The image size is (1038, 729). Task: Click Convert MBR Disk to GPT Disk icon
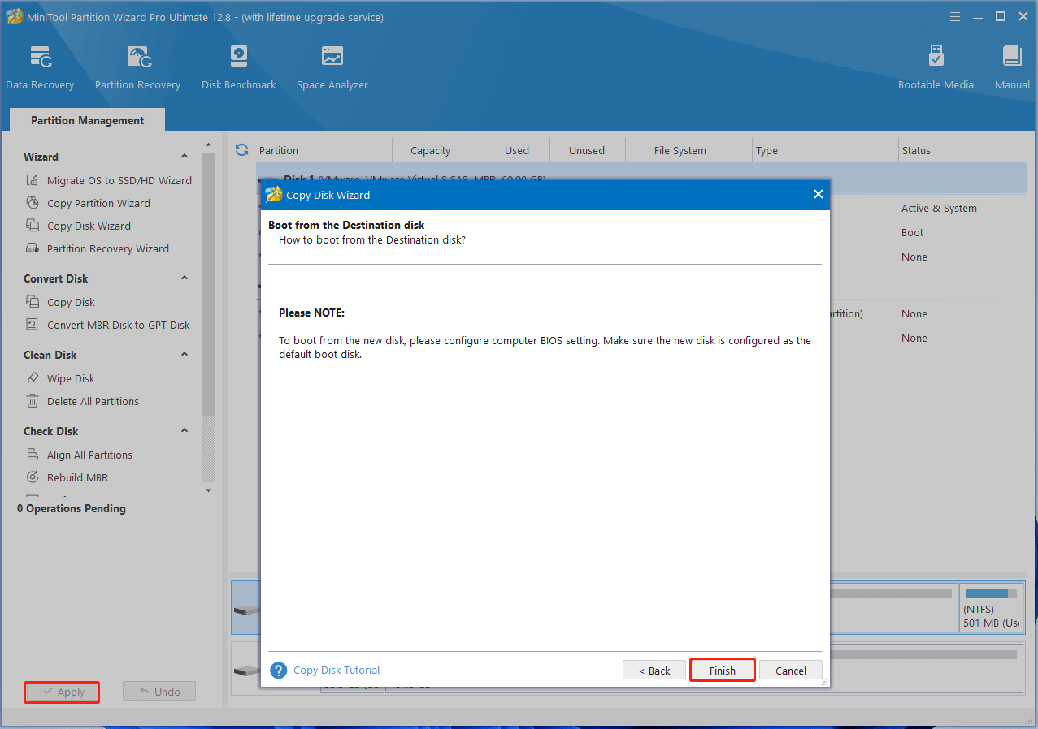[33, 325]
